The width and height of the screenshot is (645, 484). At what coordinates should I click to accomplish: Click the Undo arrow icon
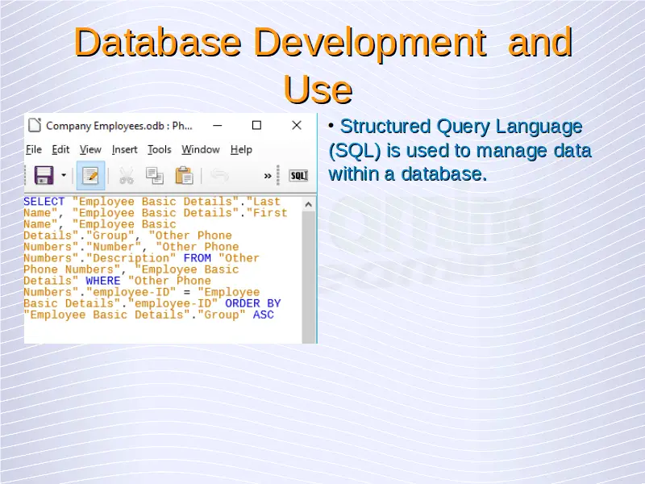pos(219,175)
